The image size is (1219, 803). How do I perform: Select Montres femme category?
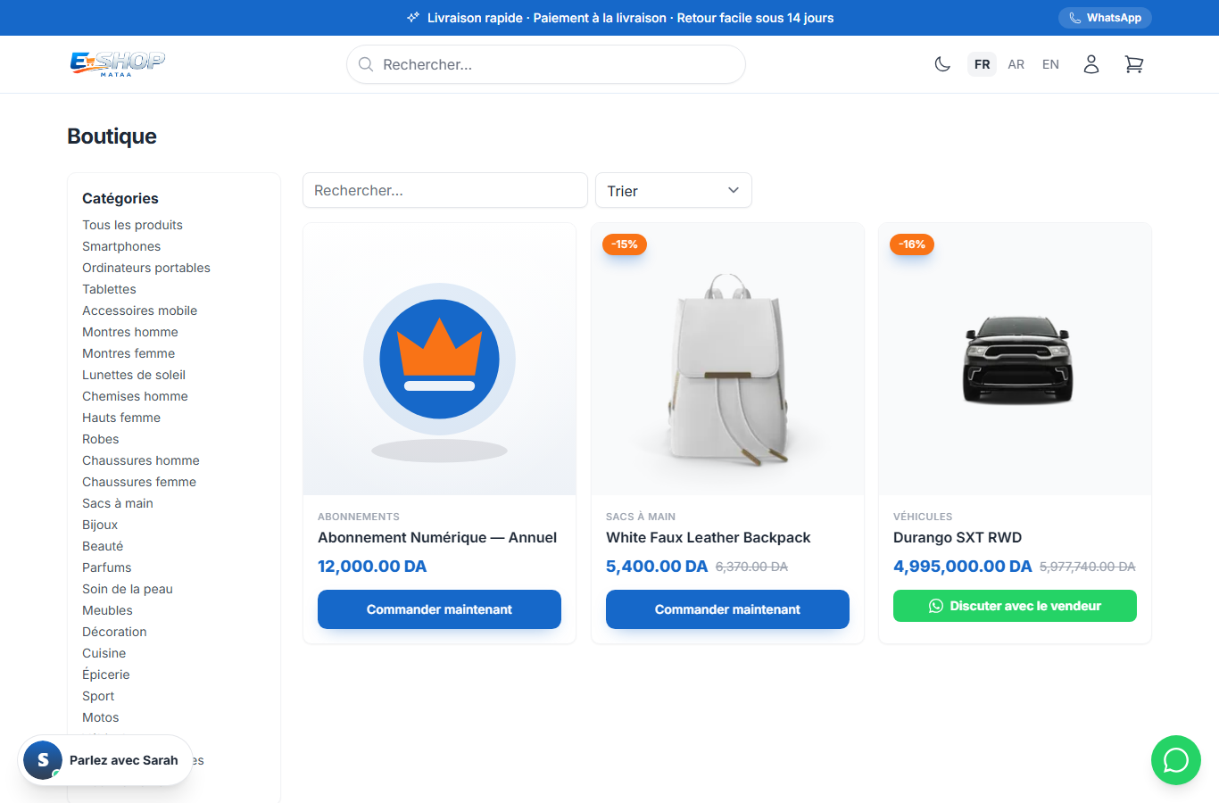pos(129,353)
